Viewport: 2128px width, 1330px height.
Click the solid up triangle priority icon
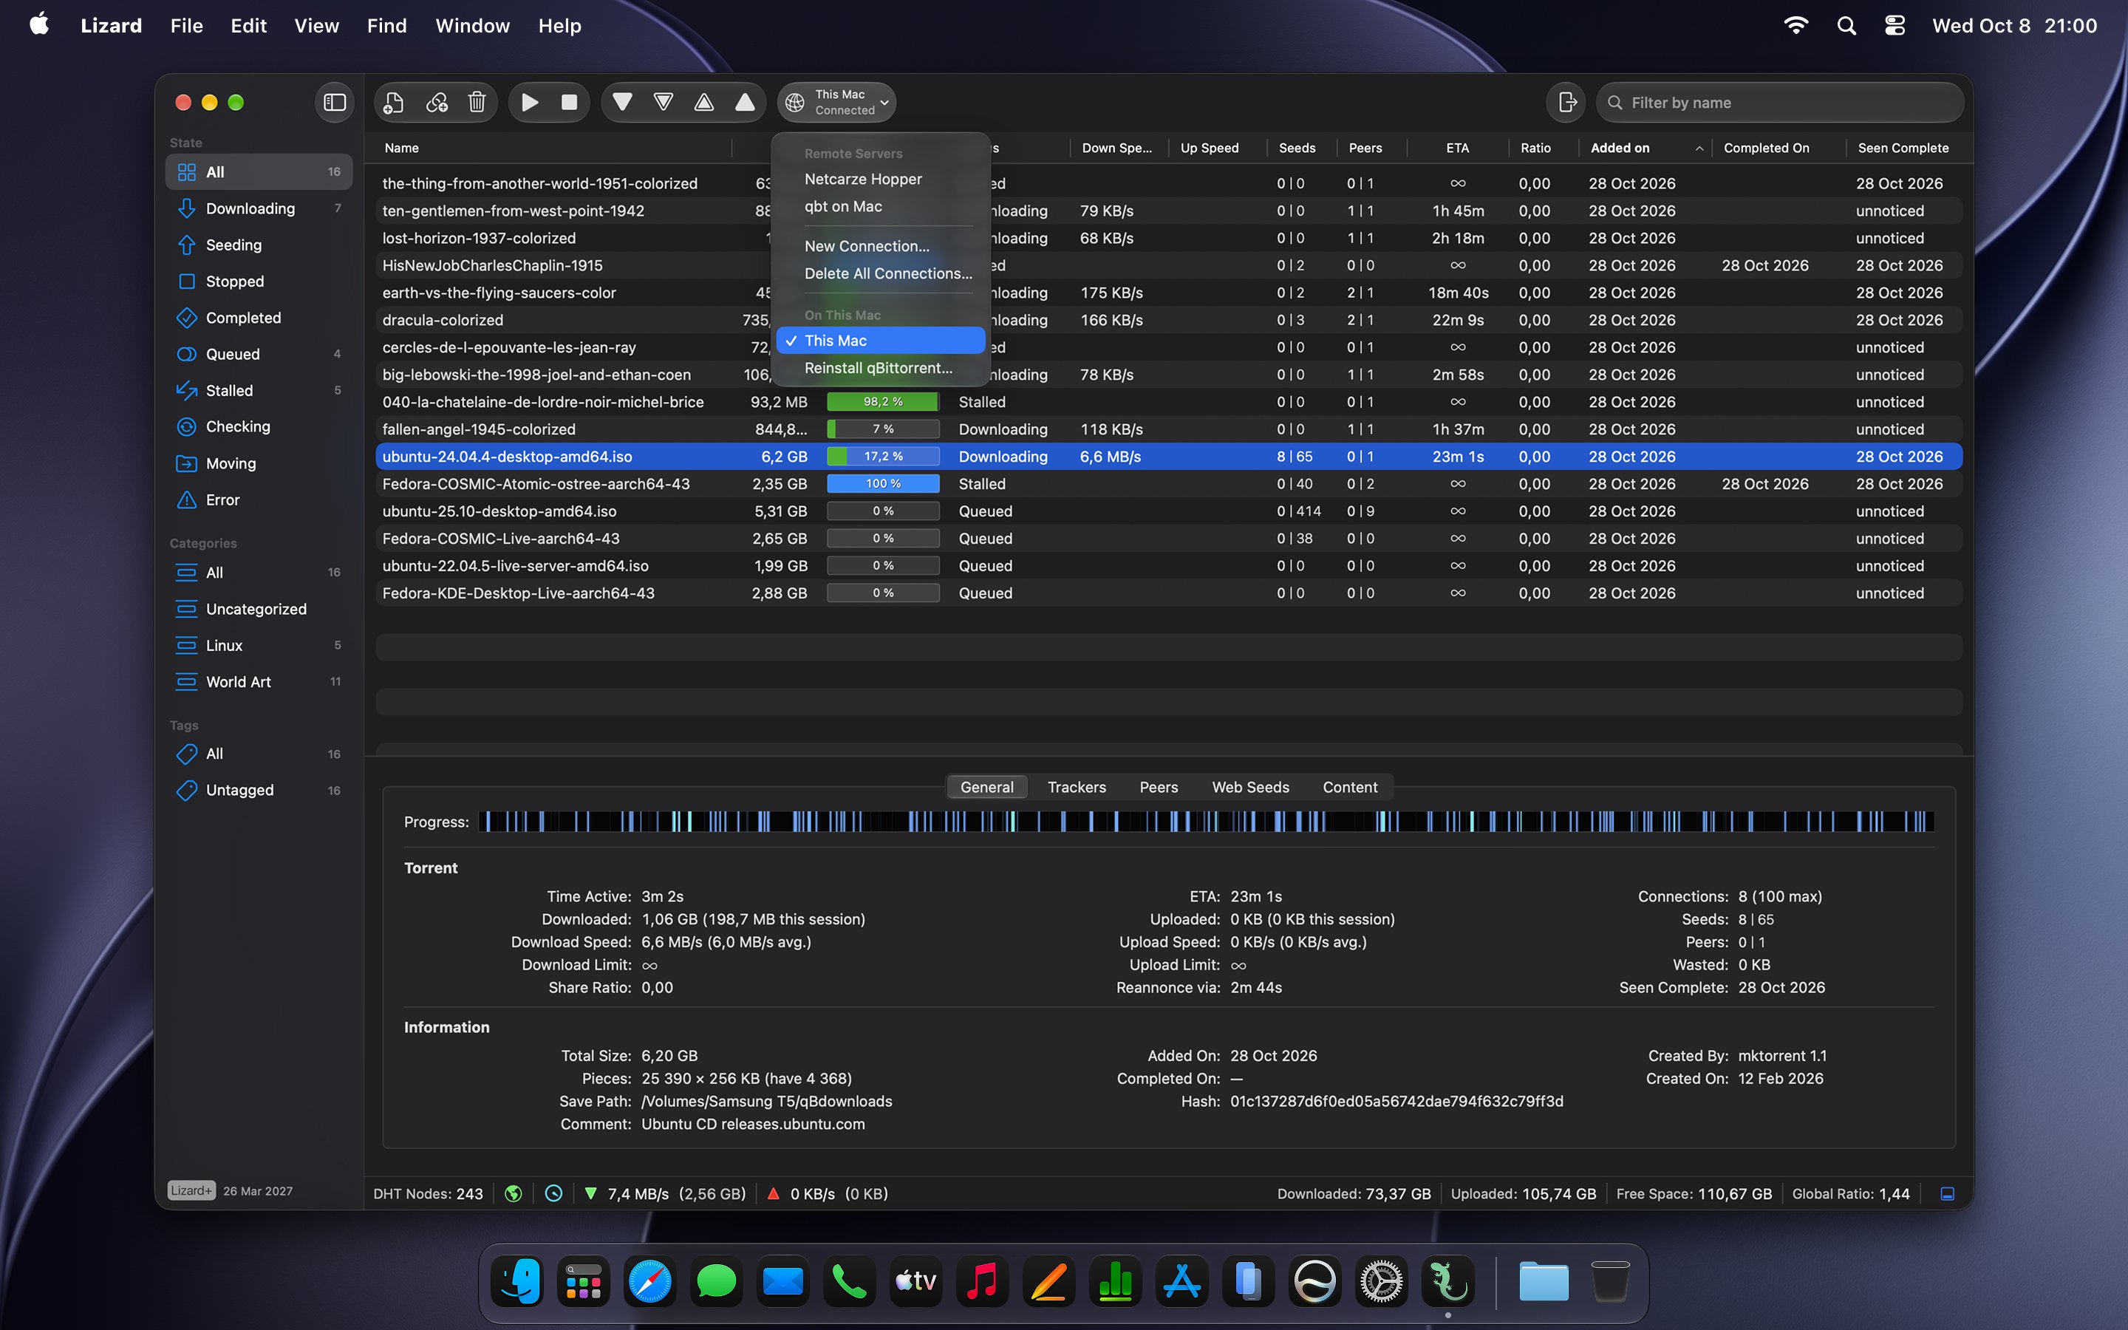[x=745, y=103]
